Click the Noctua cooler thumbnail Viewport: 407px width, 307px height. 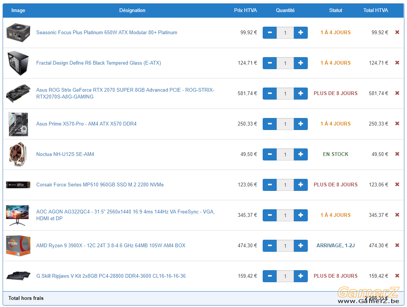[x=18, y=154]
